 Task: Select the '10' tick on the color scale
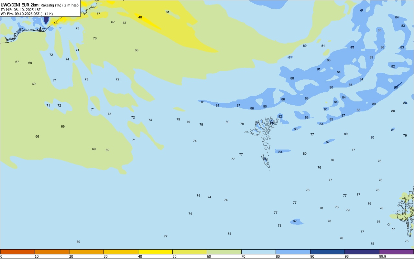click(x=37, y=256)
